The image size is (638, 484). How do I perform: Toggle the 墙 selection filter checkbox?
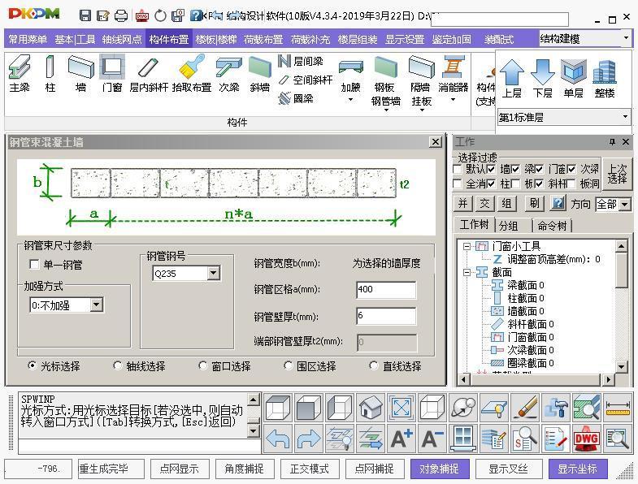pos(491,169)
